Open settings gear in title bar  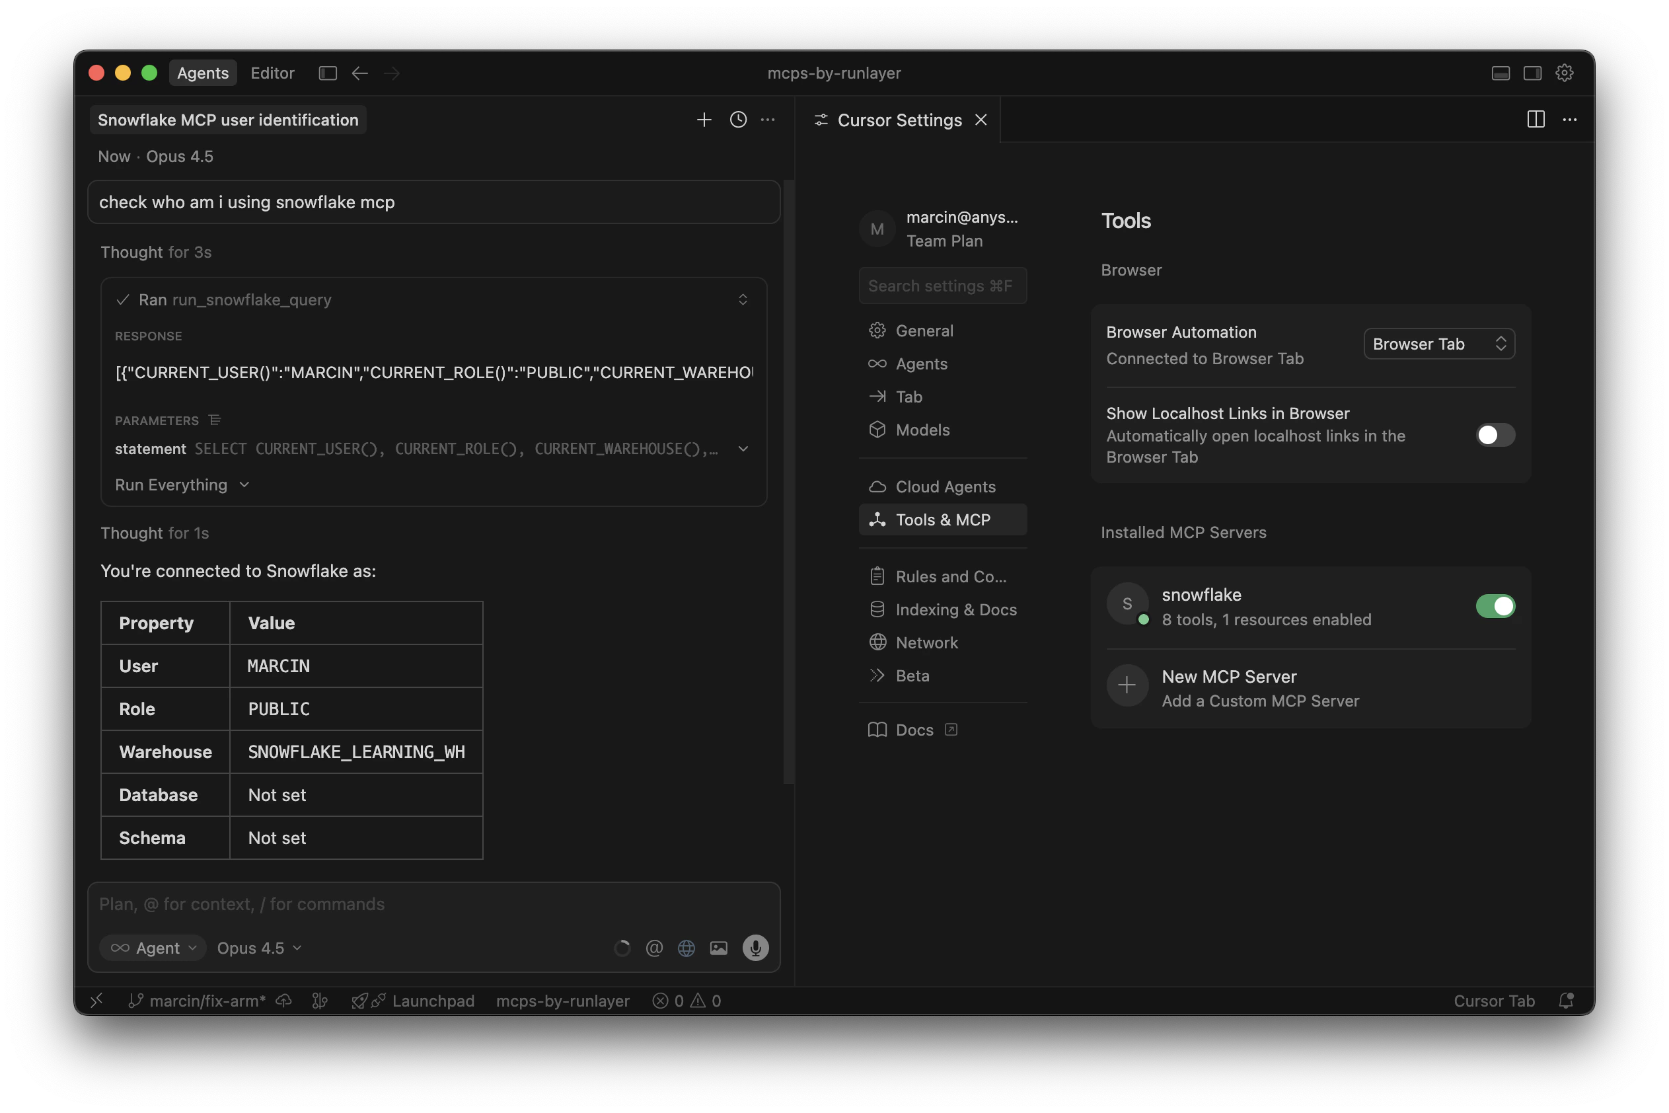click(x=1564, y=73)
